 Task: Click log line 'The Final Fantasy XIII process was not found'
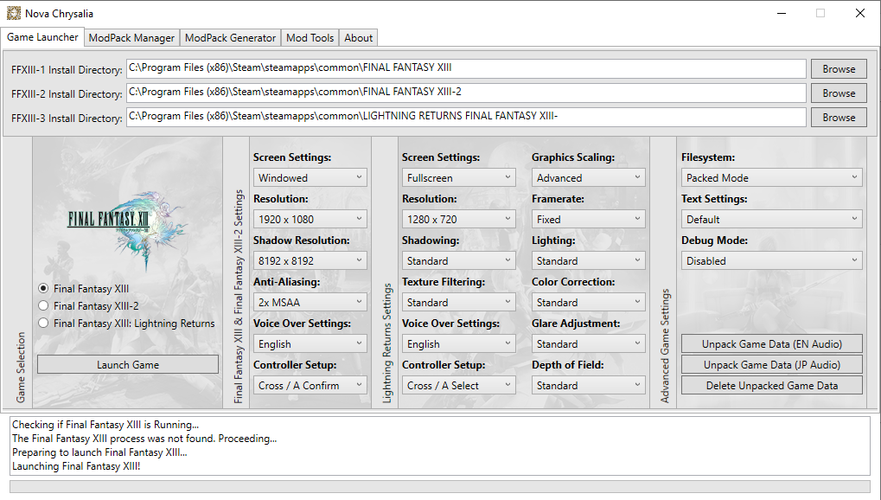click(113, 438)
